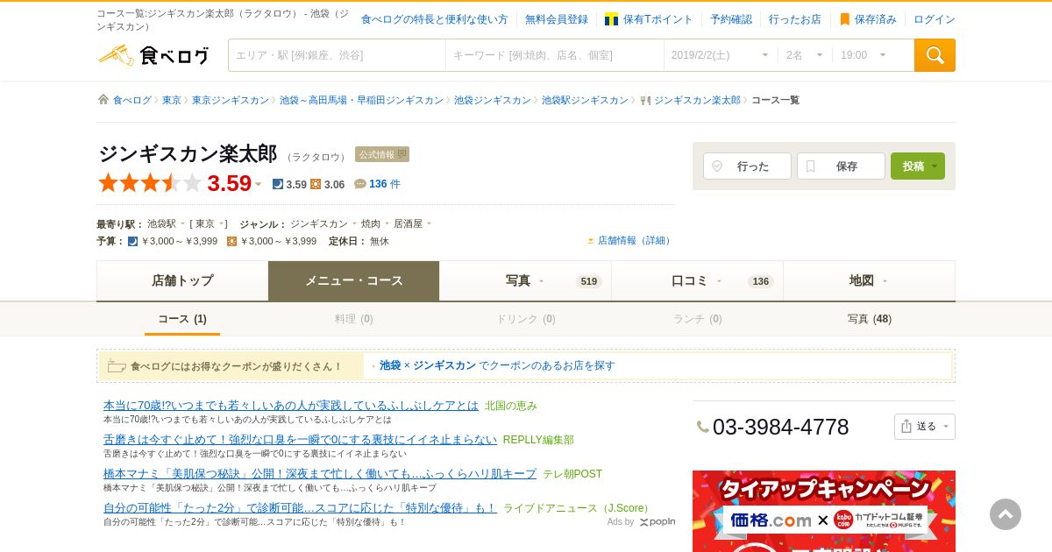
Task: Click the orange bookmark saved icon
Action: click(845, 19)
